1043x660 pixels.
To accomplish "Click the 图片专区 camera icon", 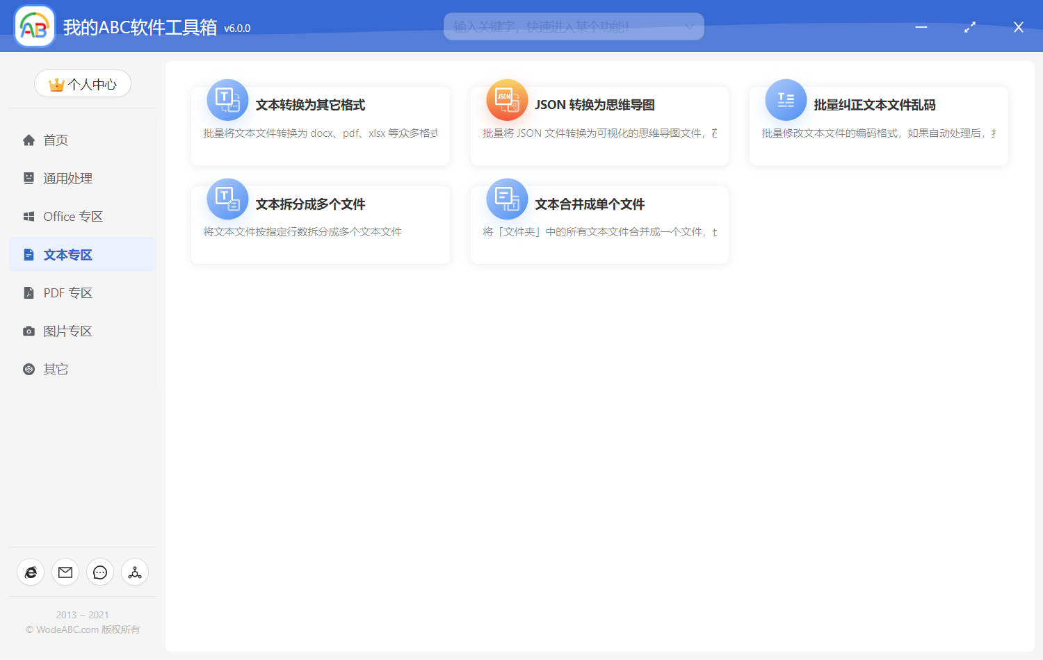I will point(29,331).
